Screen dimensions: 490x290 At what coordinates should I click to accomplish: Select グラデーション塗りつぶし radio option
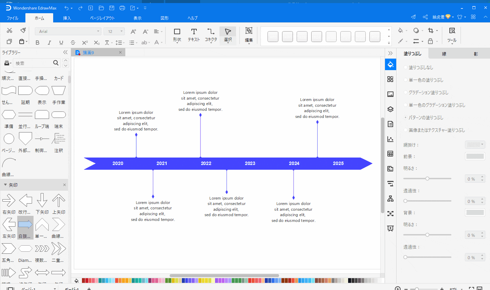click(405, 92)
